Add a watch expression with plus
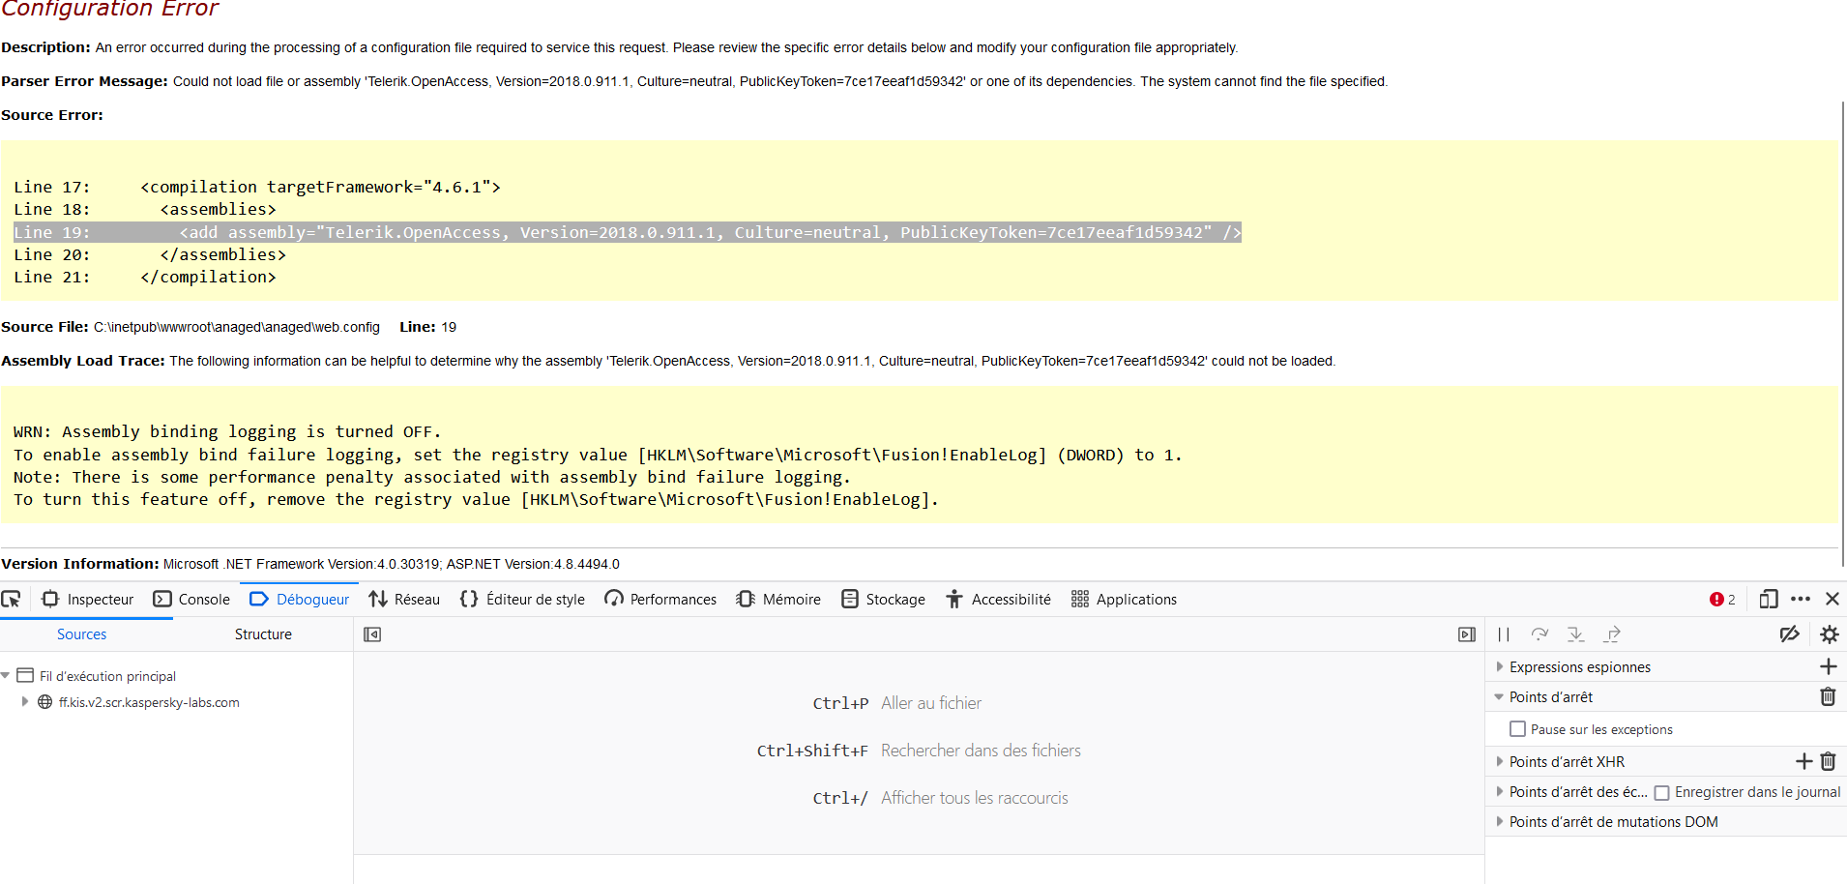 (x=1829, y=666)
